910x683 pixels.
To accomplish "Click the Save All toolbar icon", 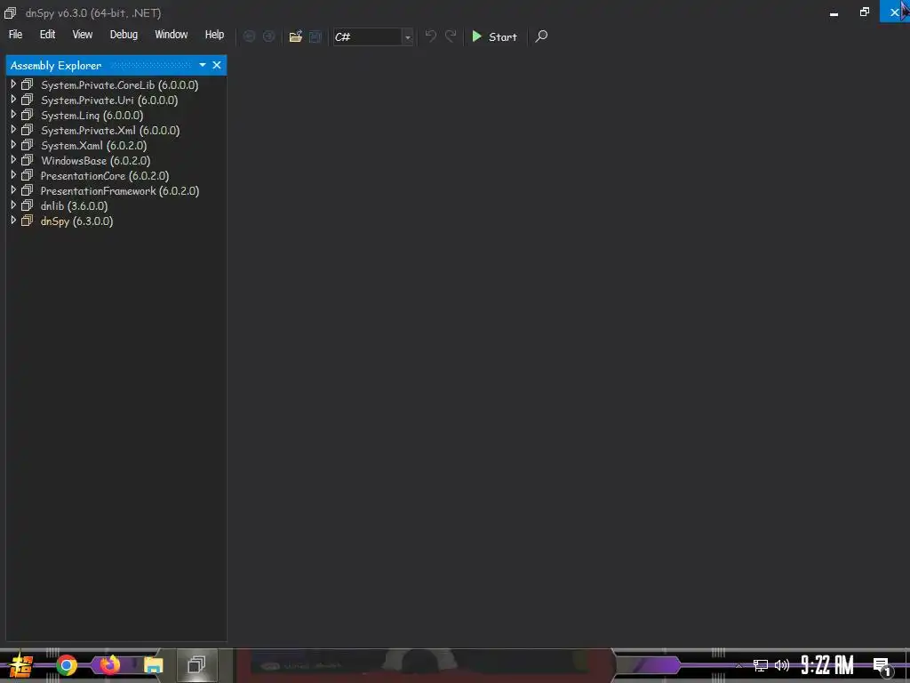I will click(x=315, y=36).
